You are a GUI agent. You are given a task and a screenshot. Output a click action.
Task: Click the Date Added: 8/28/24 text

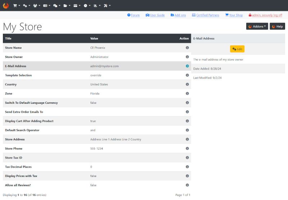[207, 68]
